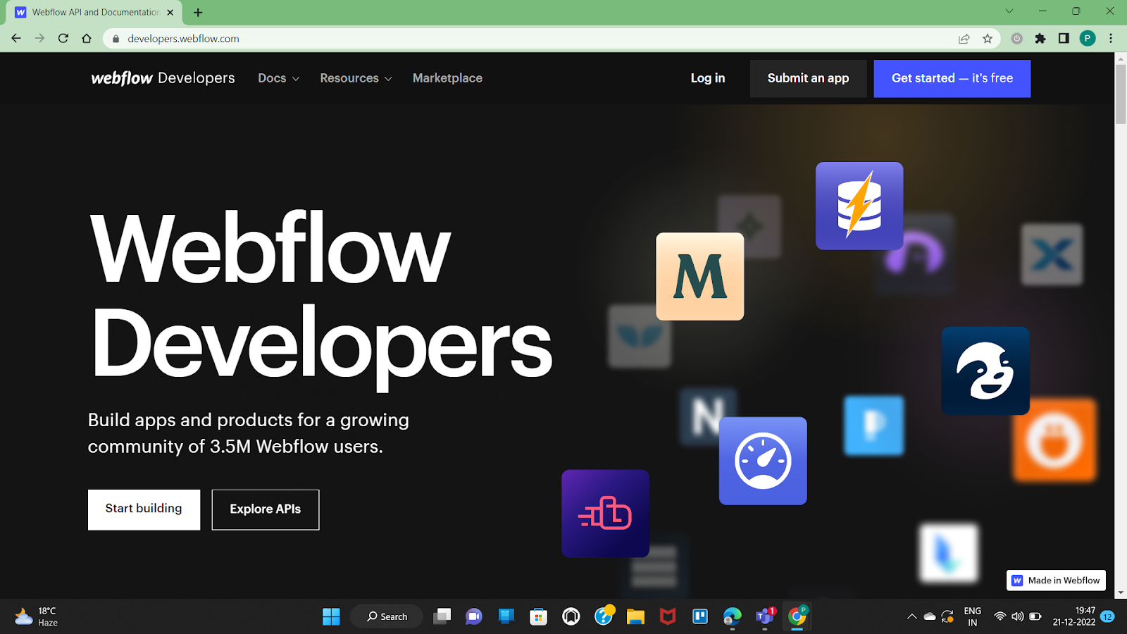Click the blurred purple headphones app icon
The image size is (1127, 634).
914,254
